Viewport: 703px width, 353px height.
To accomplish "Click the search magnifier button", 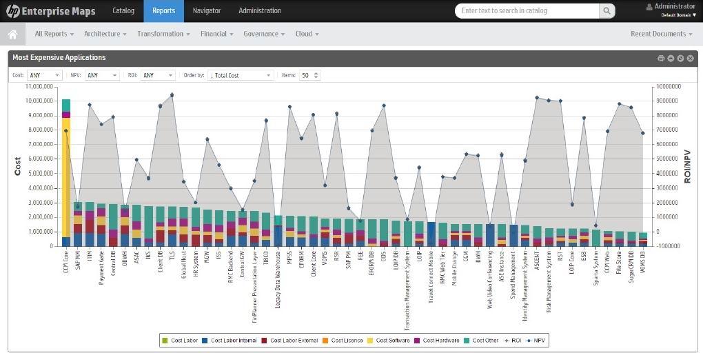I will [607, 11].
